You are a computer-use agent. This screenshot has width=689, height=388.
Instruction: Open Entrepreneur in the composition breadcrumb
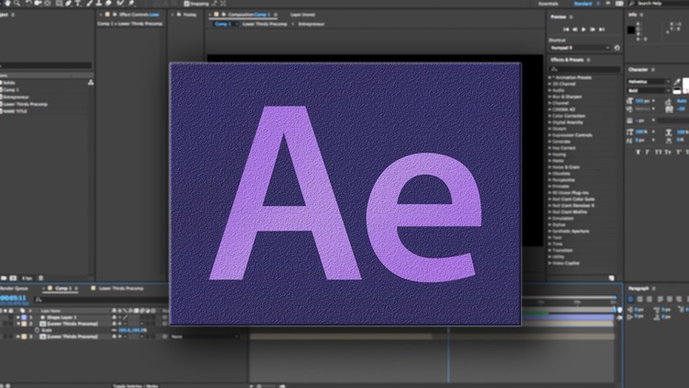(311, 24)
